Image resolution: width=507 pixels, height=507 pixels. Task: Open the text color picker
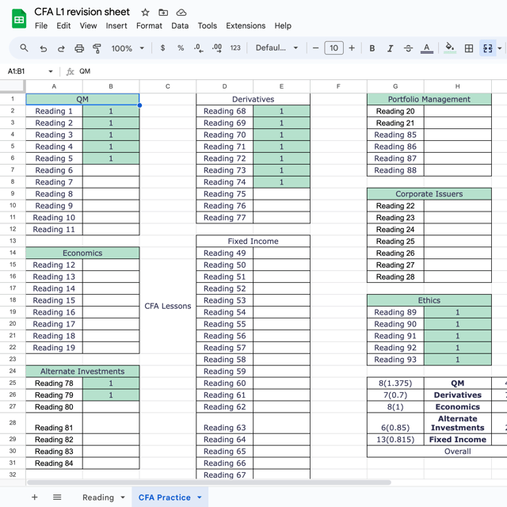[x=426, y=48]
